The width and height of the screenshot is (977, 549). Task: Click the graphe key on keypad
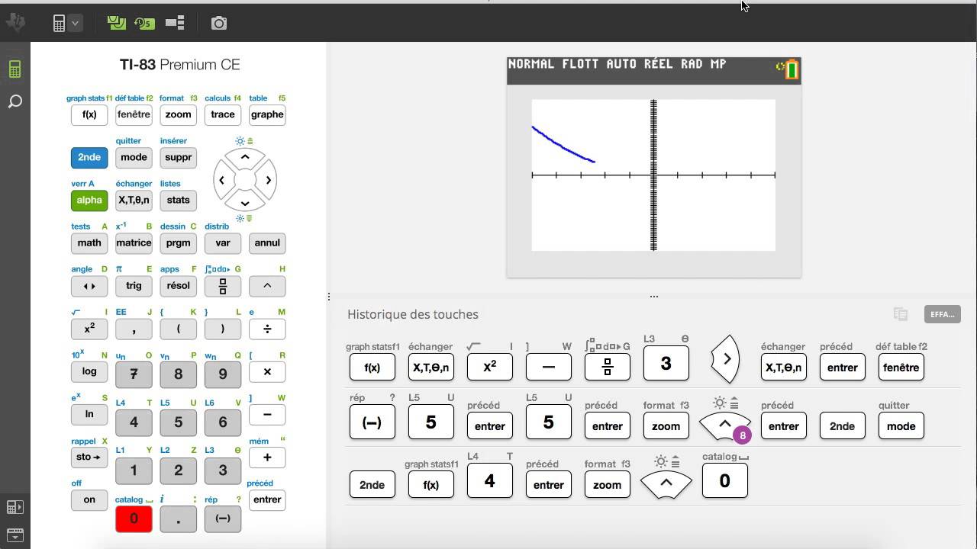(x=267, y=115)
